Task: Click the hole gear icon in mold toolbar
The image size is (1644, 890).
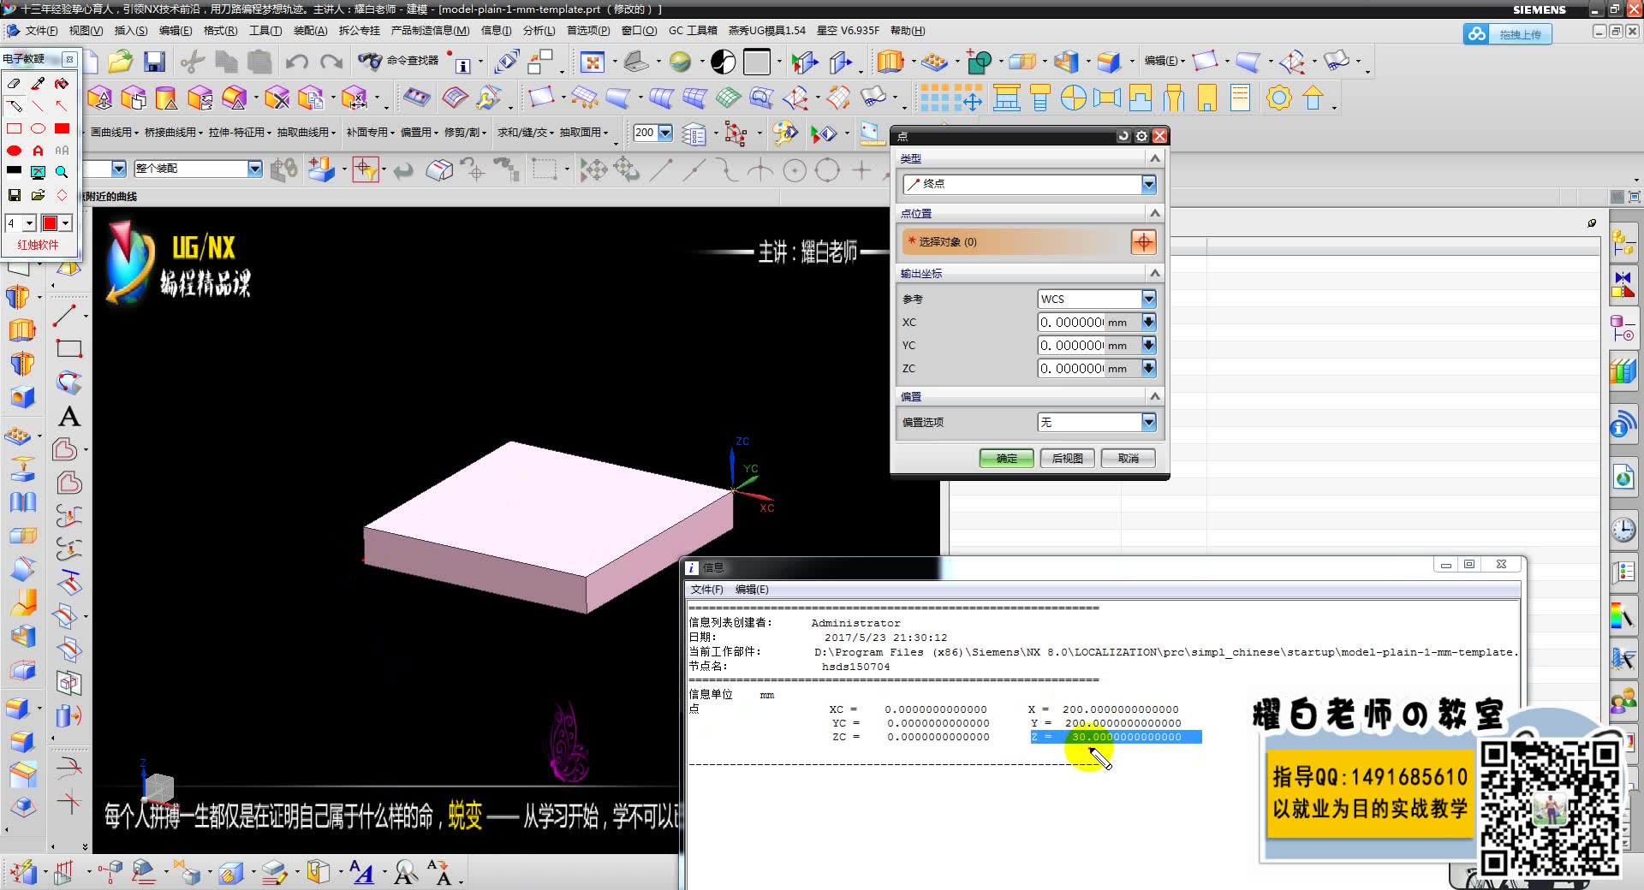Action: (x=1278, y=98)
